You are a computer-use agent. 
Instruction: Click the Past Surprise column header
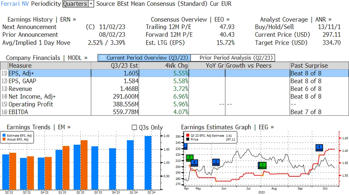pyautogui.click(x=319, y=66)
